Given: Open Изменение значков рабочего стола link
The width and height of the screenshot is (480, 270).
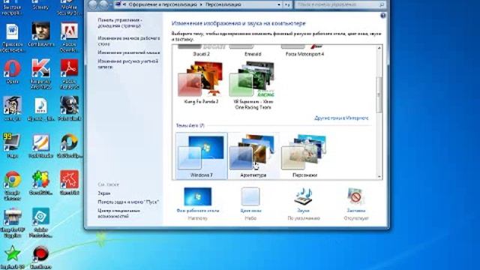Looking at the screenshot, I should tap(129, 41).
